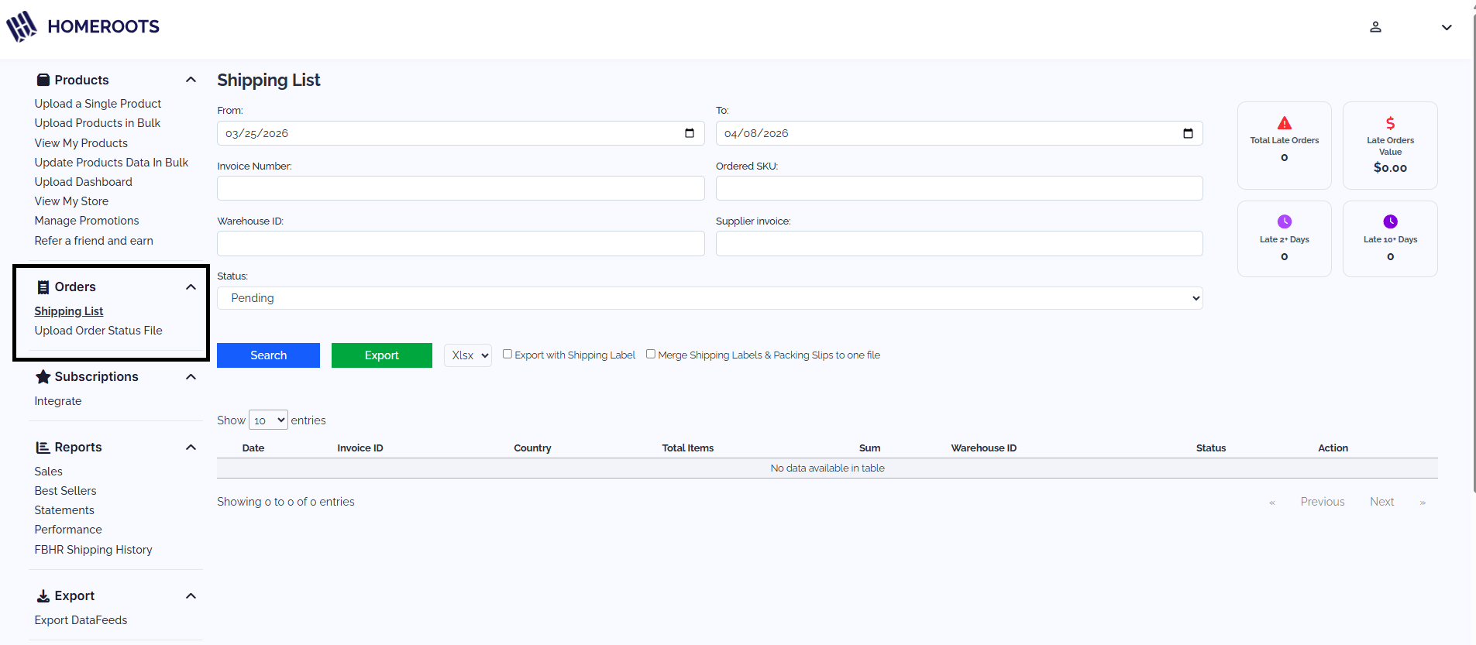
Task: Click the HomeRoots logo icon
Action: (x=22, y=26)
